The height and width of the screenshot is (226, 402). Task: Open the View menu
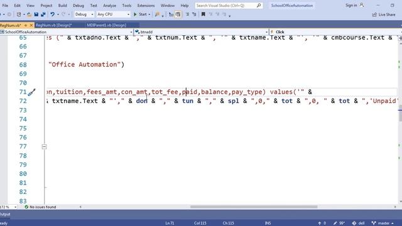[30, 6]
